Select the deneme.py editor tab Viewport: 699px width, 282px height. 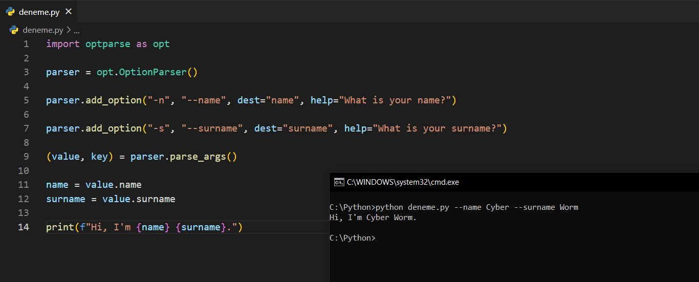click(x=39, y=12)
